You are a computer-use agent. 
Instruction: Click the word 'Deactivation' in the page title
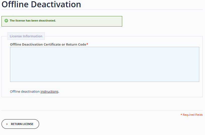coord(56,4)
